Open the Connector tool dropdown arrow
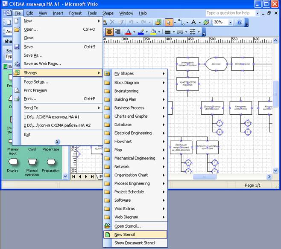This screenshot has width=281, height=249. tap(187, 22)
